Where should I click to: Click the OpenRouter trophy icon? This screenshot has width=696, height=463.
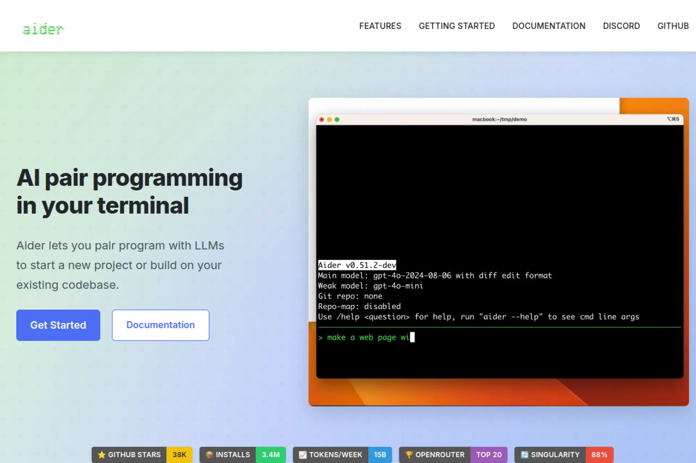pyautogui.click(x=409, y=455)
